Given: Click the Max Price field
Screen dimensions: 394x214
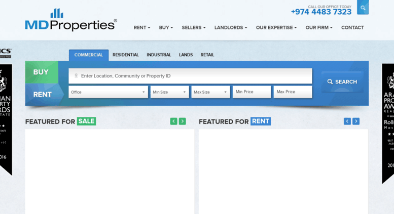Looking at the screenshot, I should click(293, 92).
